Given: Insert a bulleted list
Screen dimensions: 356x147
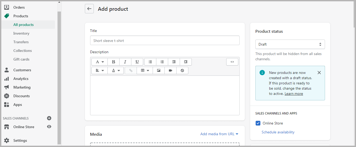Looking at the screenshot, I should click(150, 62).
